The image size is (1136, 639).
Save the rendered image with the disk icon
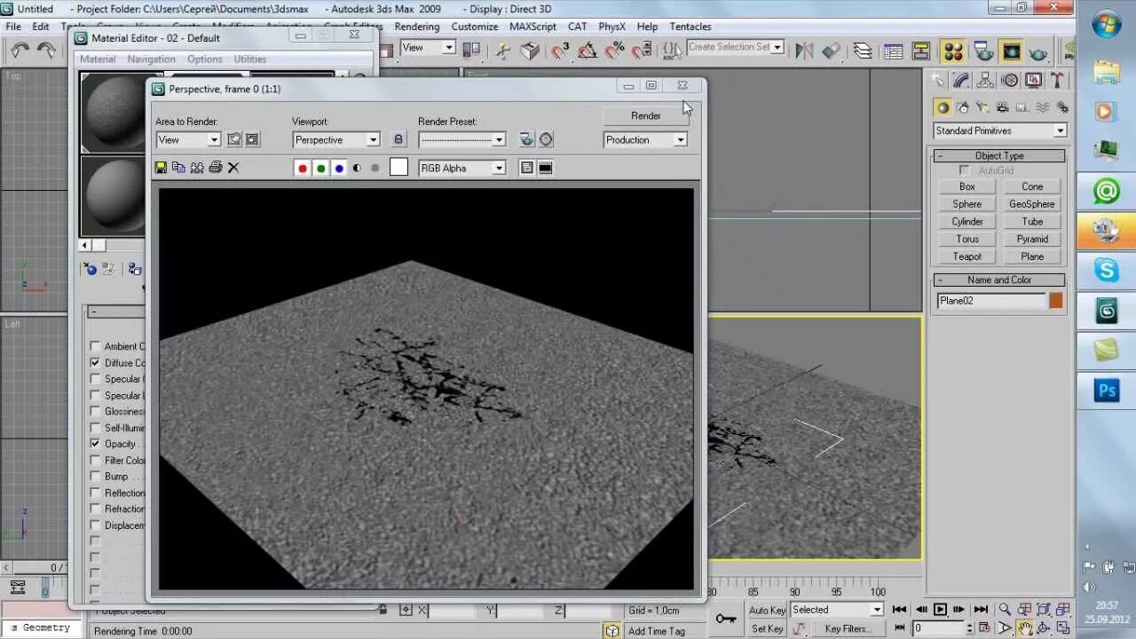(x=161, y=168)
